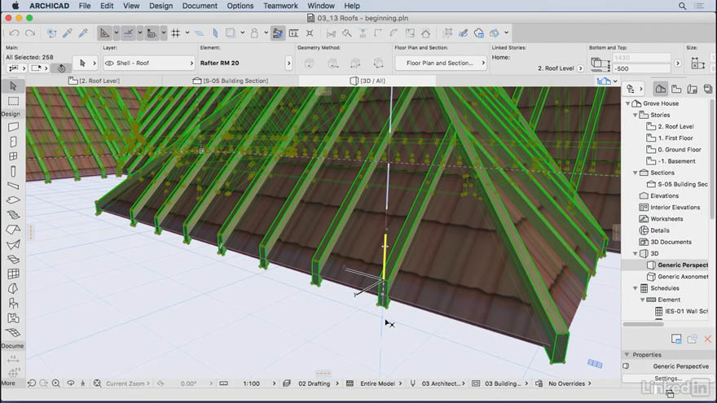Screen dimensions: 717x403
Task: Toggle Guide Lines in the toolbar
Action: [104, 33]
